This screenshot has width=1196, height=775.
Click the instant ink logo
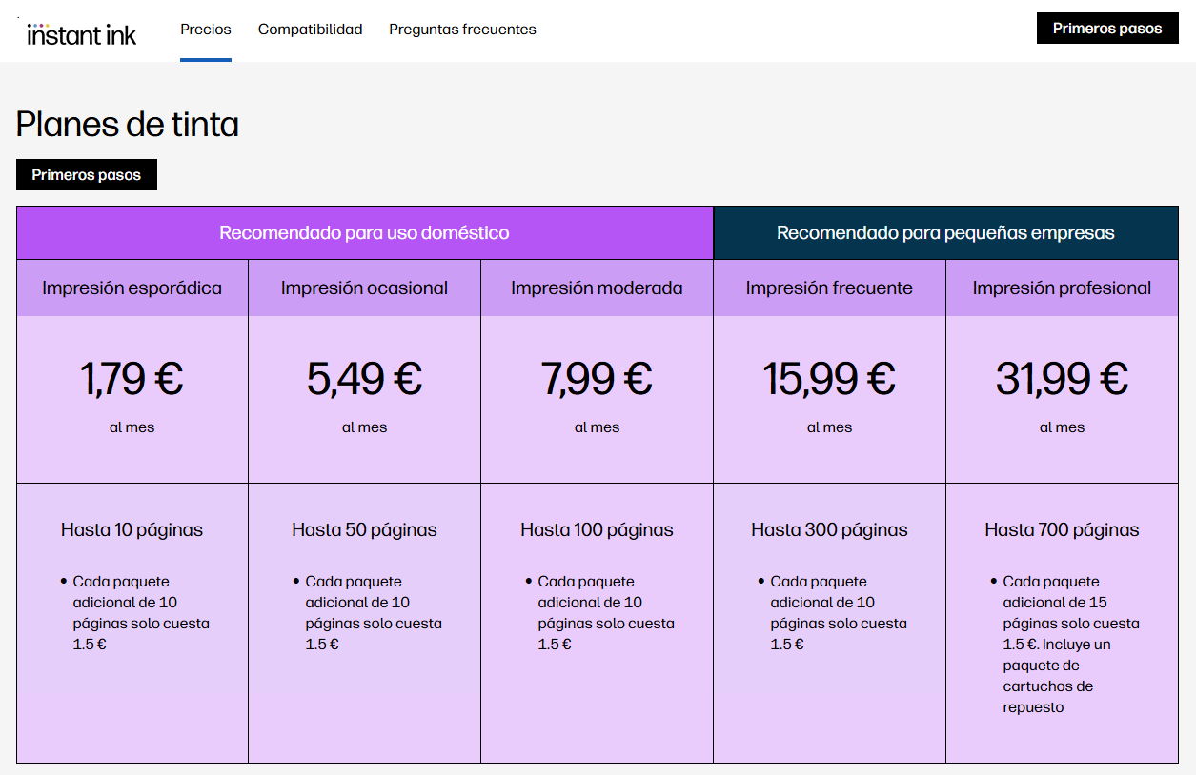(81, 33)
